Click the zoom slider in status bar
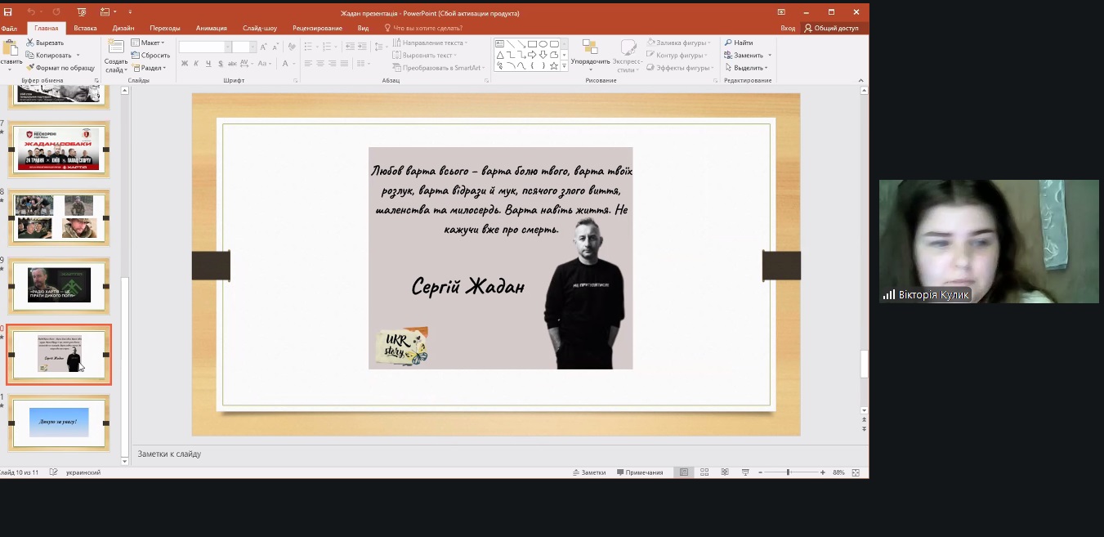The height and width of the screenshot is (537, 1104). (x=788, y=472)
